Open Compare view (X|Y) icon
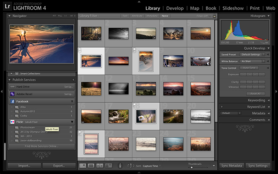 click(x=100, y=166)
